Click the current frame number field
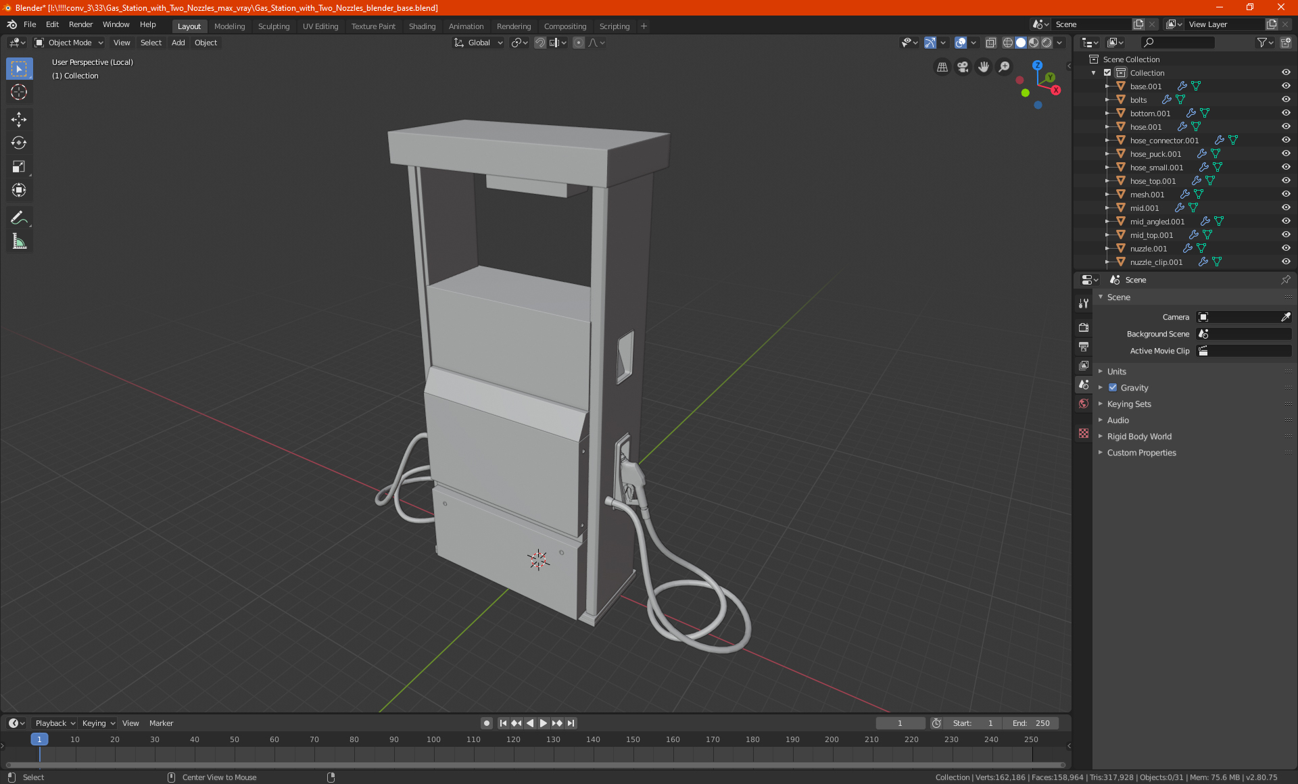This screenshot has width=1298, height=784. 900,723
